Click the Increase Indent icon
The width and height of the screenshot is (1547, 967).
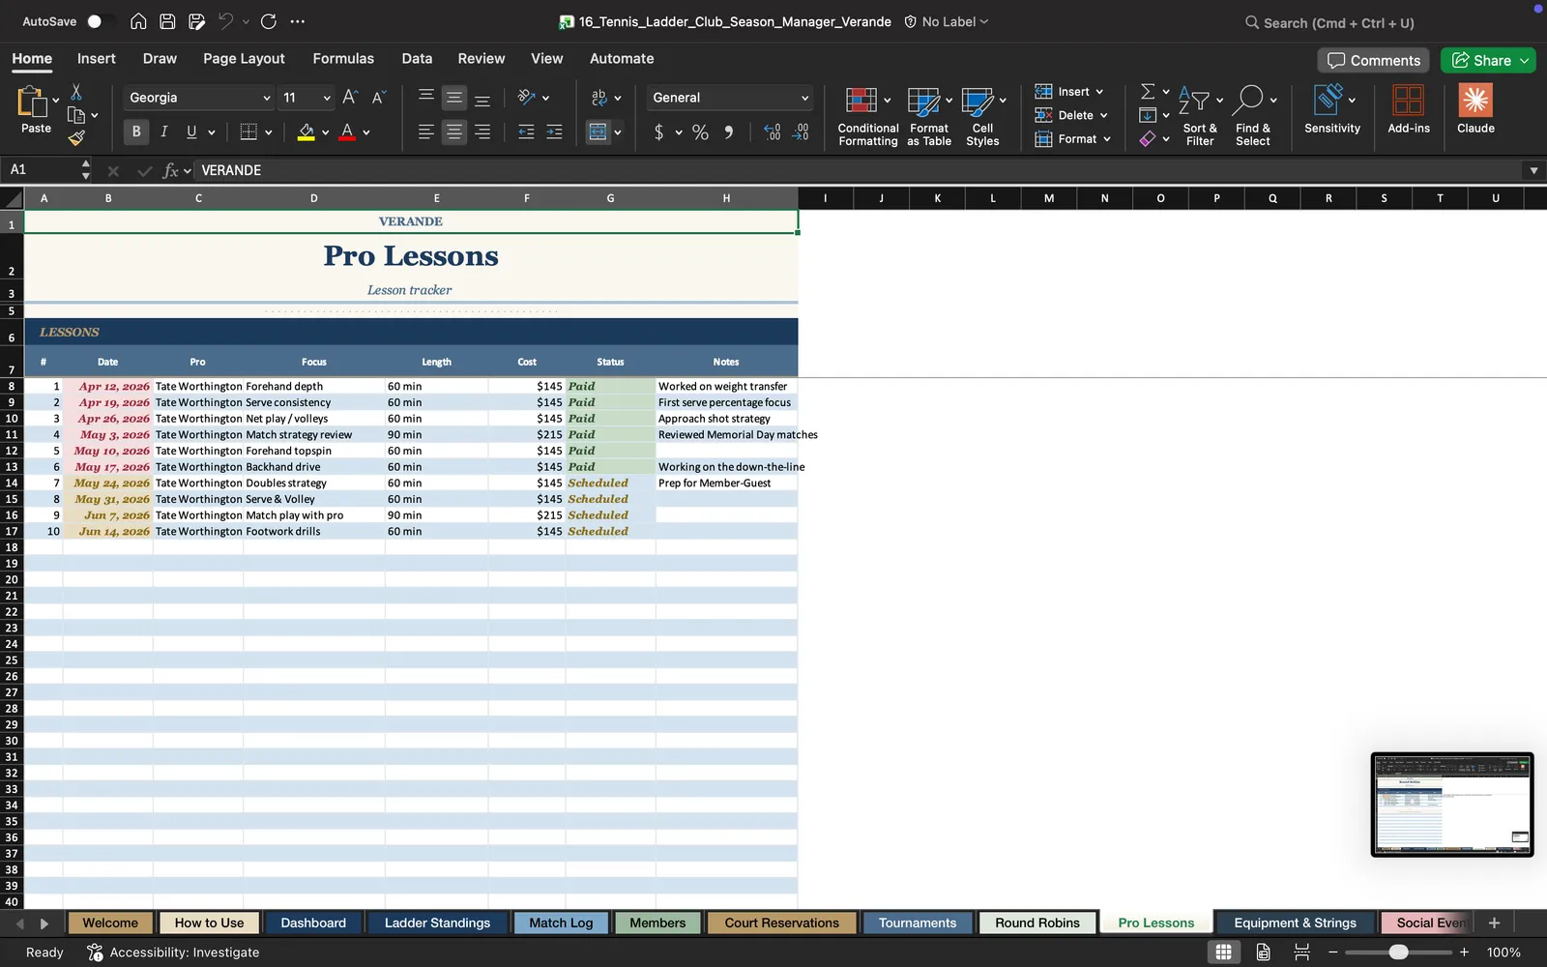coord(554,132)
